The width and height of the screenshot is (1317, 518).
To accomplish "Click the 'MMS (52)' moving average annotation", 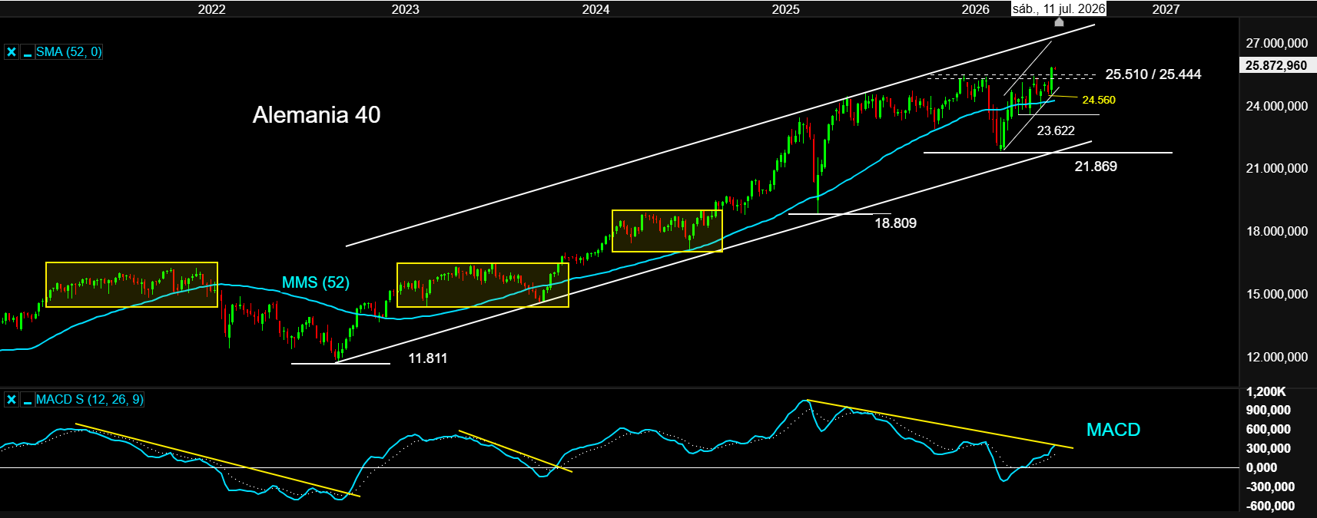I will coord(316,282).
